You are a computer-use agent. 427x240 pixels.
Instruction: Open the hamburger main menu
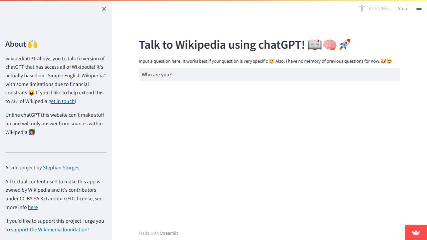tap(419, 8)
